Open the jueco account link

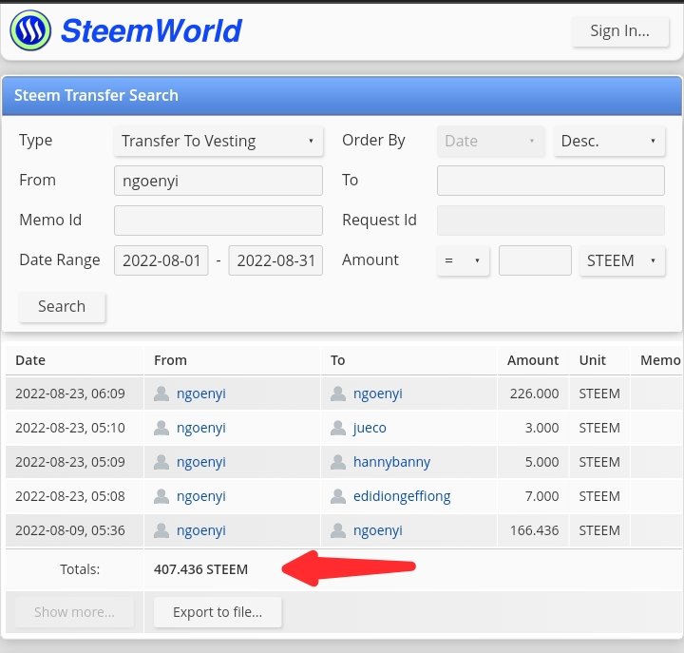[370, 428]
